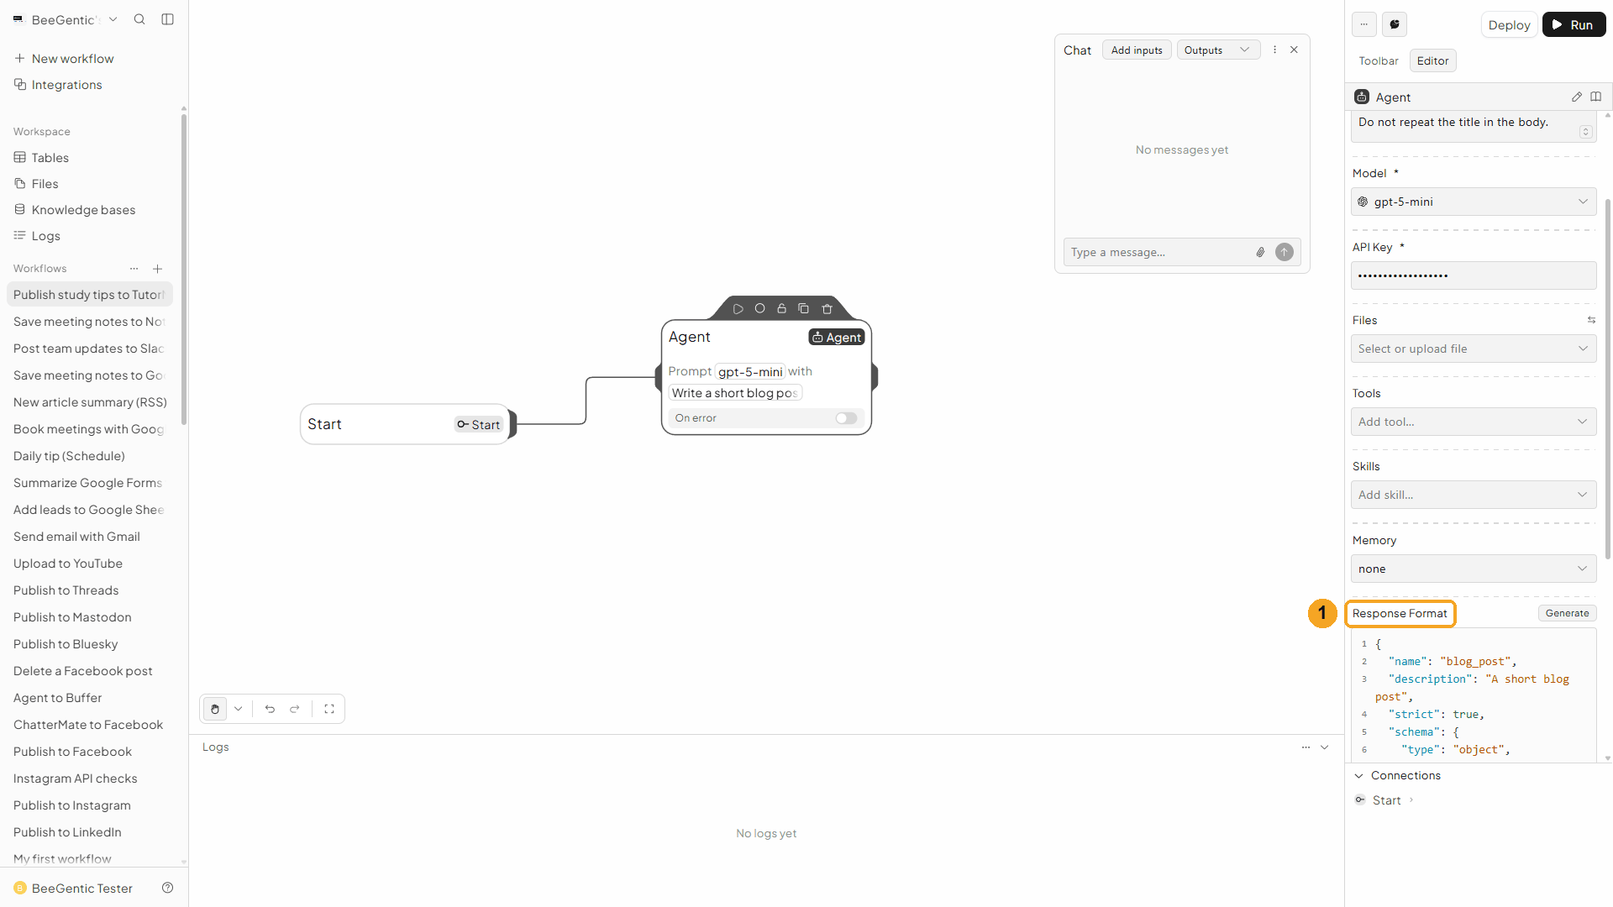Image resolution: width=1613 pixels, height=907 pixels.
Task: Select the hand pan tool
Action: pyautogui.click(x=215, y=709)
